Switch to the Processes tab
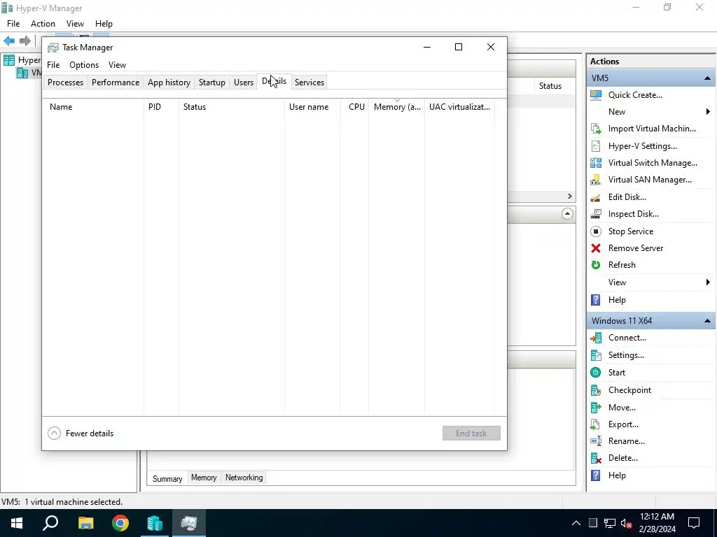Viewport: 717px width, 537px height. [65, 83]
